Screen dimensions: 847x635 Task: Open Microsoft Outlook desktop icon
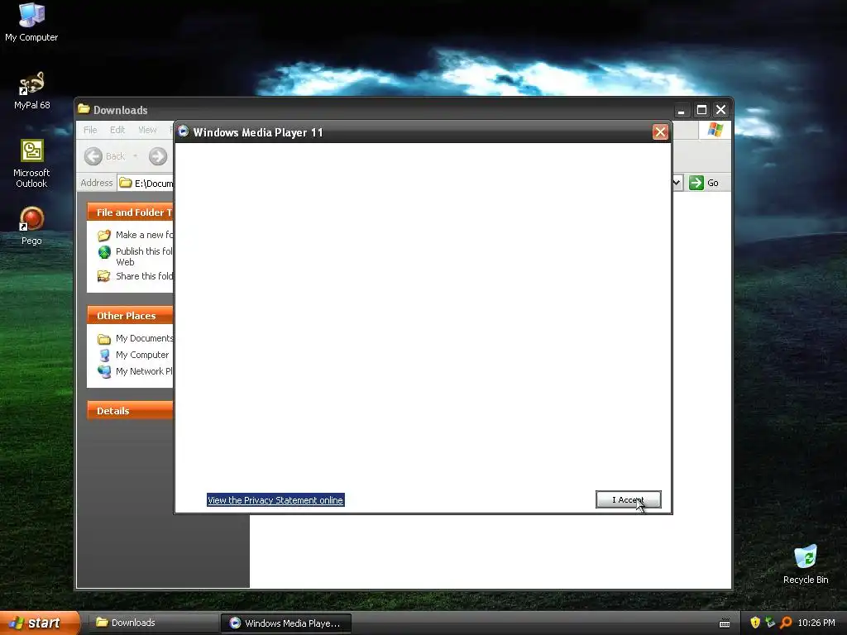[31, 163]
